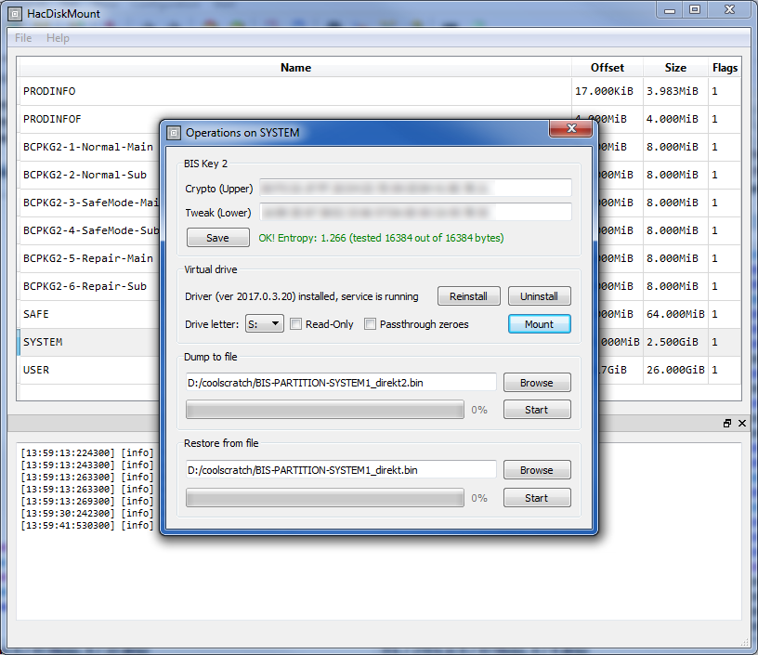The image size is (758, 655).
Task: Click the Operations on SYSTEM dialog icon
Action: 174,133
